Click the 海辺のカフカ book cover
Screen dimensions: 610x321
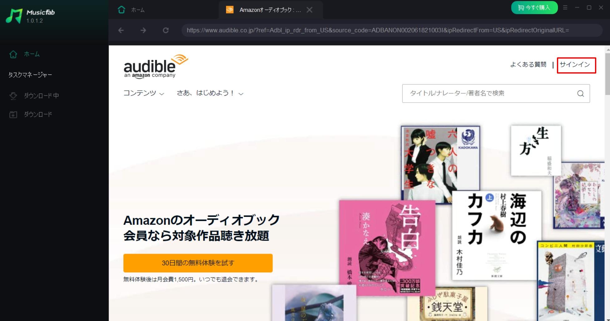[x=497, y=236]
